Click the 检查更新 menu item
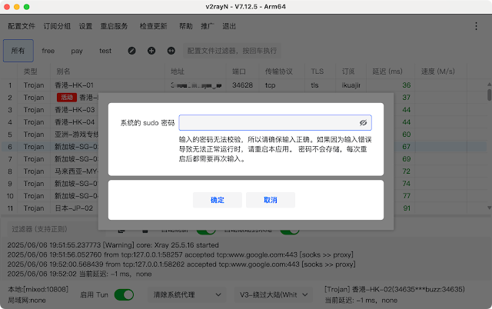 [153, 25]
